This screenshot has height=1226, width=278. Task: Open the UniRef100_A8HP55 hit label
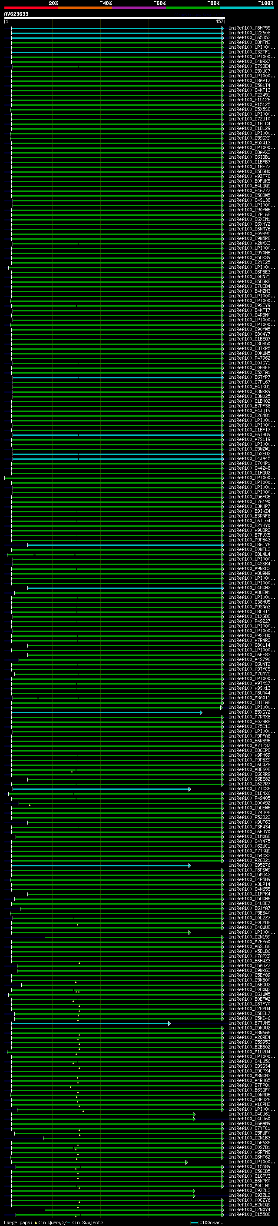[x=249, y=28]
